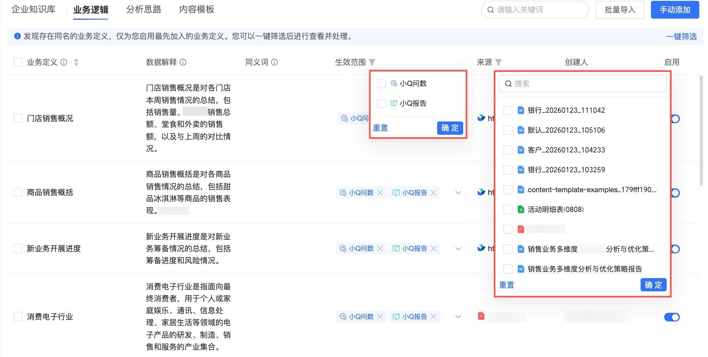Tick the 客户_20260123_104233 source checkbox
The width and height of the screenshot is (708, 357).
[508, 150]
